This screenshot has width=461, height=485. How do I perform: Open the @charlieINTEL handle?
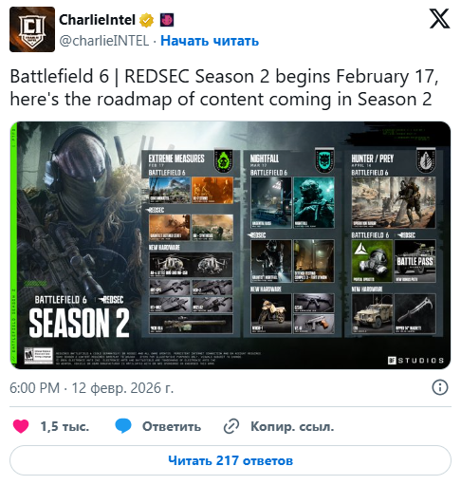[104, 41]
